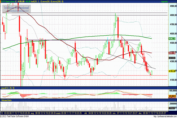Click the naponta interval label at top right

coord(164,1)
